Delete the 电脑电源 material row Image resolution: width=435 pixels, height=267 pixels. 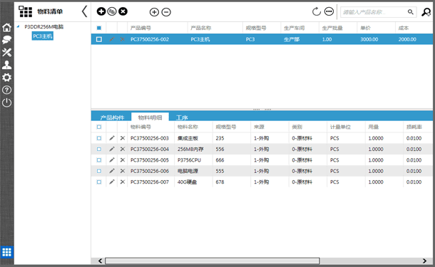tap(123, 171)
